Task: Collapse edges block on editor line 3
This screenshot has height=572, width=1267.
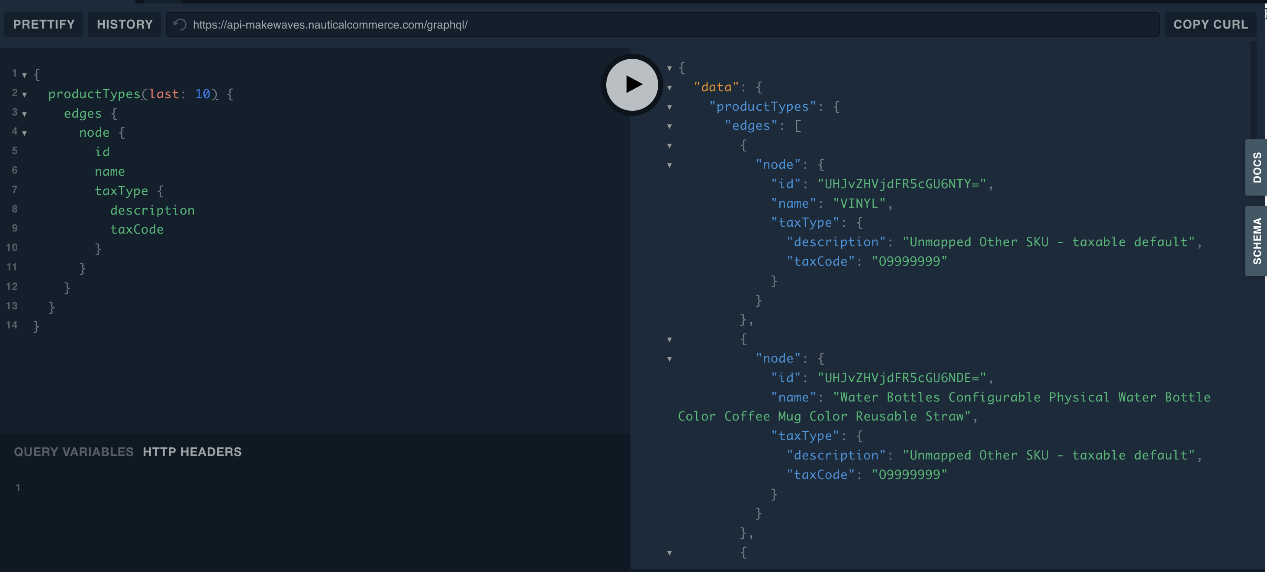Action: (25, 114)
